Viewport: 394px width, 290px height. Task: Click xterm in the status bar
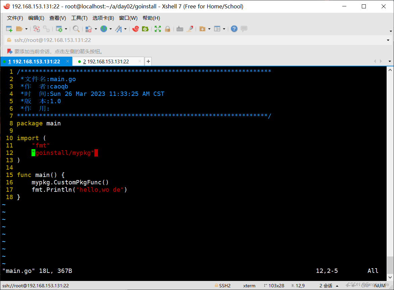[x=249, y=286]
